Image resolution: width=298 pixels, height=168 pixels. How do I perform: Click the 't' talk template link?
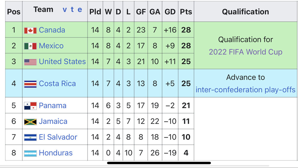click(72, 10)
